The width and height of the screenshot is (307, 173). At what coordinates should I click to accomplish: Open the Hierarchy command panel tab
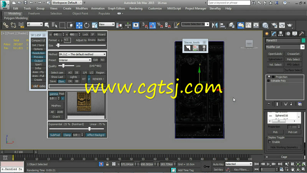coord(281,34)
